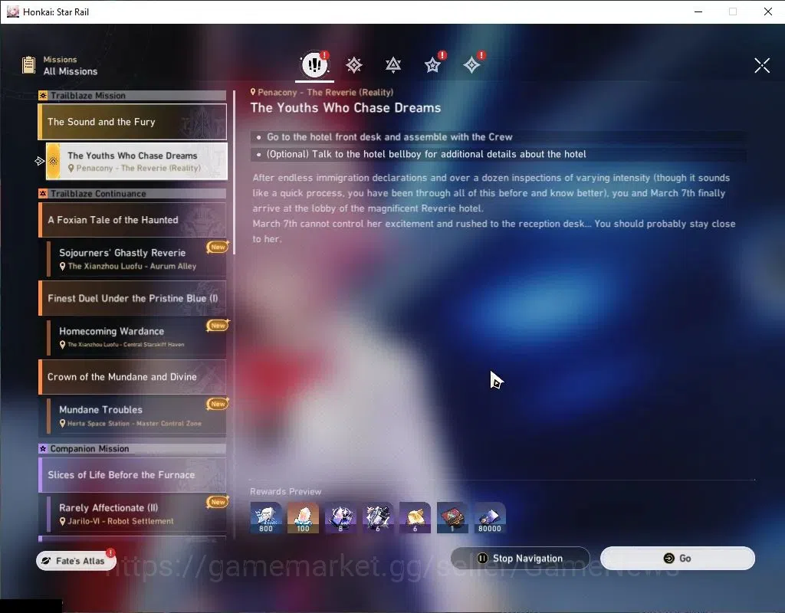
Task: Click the New badge on Homecoming Wardance
Action: (x=218, y=325)
